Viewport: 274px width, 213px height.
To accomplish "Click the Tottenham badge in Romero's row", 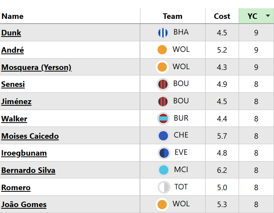I will pos(164,187).
